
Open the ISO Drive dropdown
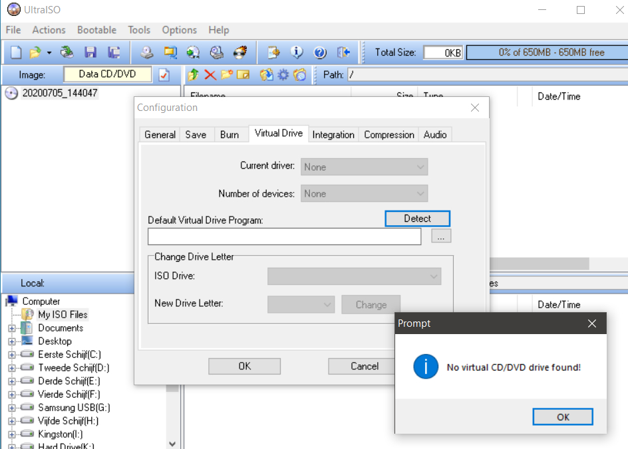click(354, 276)
